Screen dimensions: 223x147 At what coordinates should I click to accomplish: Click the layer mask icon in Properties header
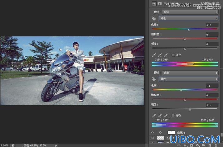160,4
